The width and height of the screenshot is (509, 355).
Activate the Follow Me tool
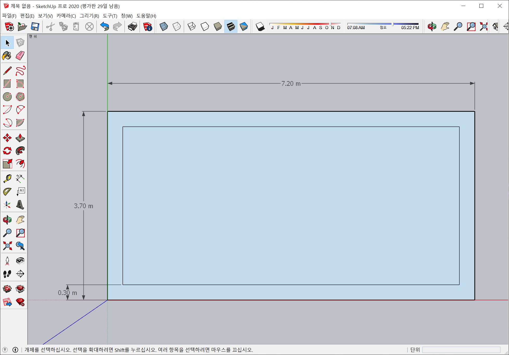click(20, 151)
